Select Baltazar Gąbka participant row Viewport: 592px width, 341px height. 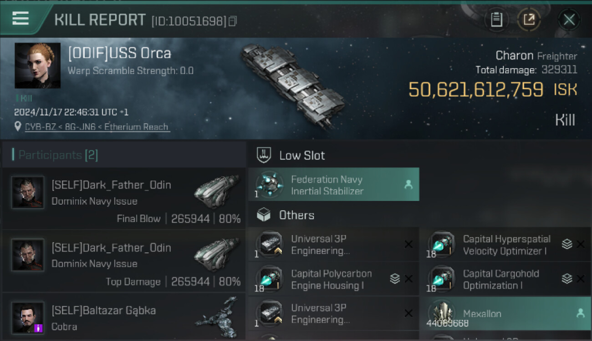pos(124,318)
